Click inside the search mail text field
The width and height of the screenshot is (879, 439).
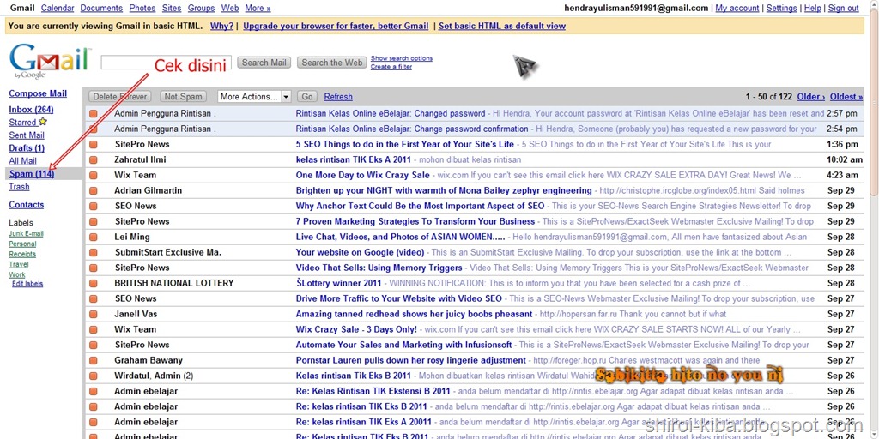(167, 63)
